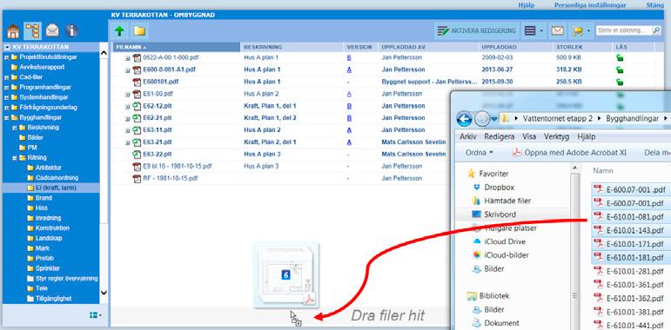Open the mail envelope icon in sidebar
Viewport: 671px width, 330px height.
tap(52, 30)
